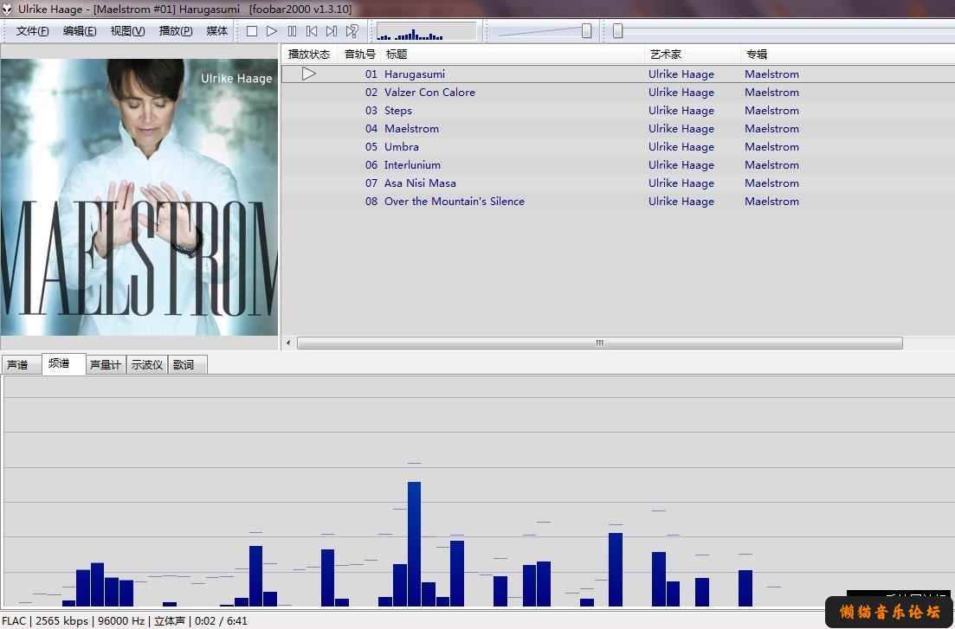Select track 02 Valzer Con Calore
Screen dimensions: 955x629
[618, 93]
